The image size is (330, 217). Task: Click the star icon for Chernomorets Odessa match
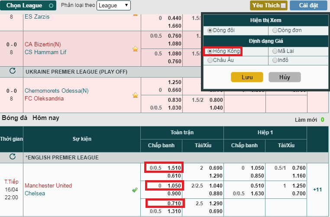coord(135,95)
